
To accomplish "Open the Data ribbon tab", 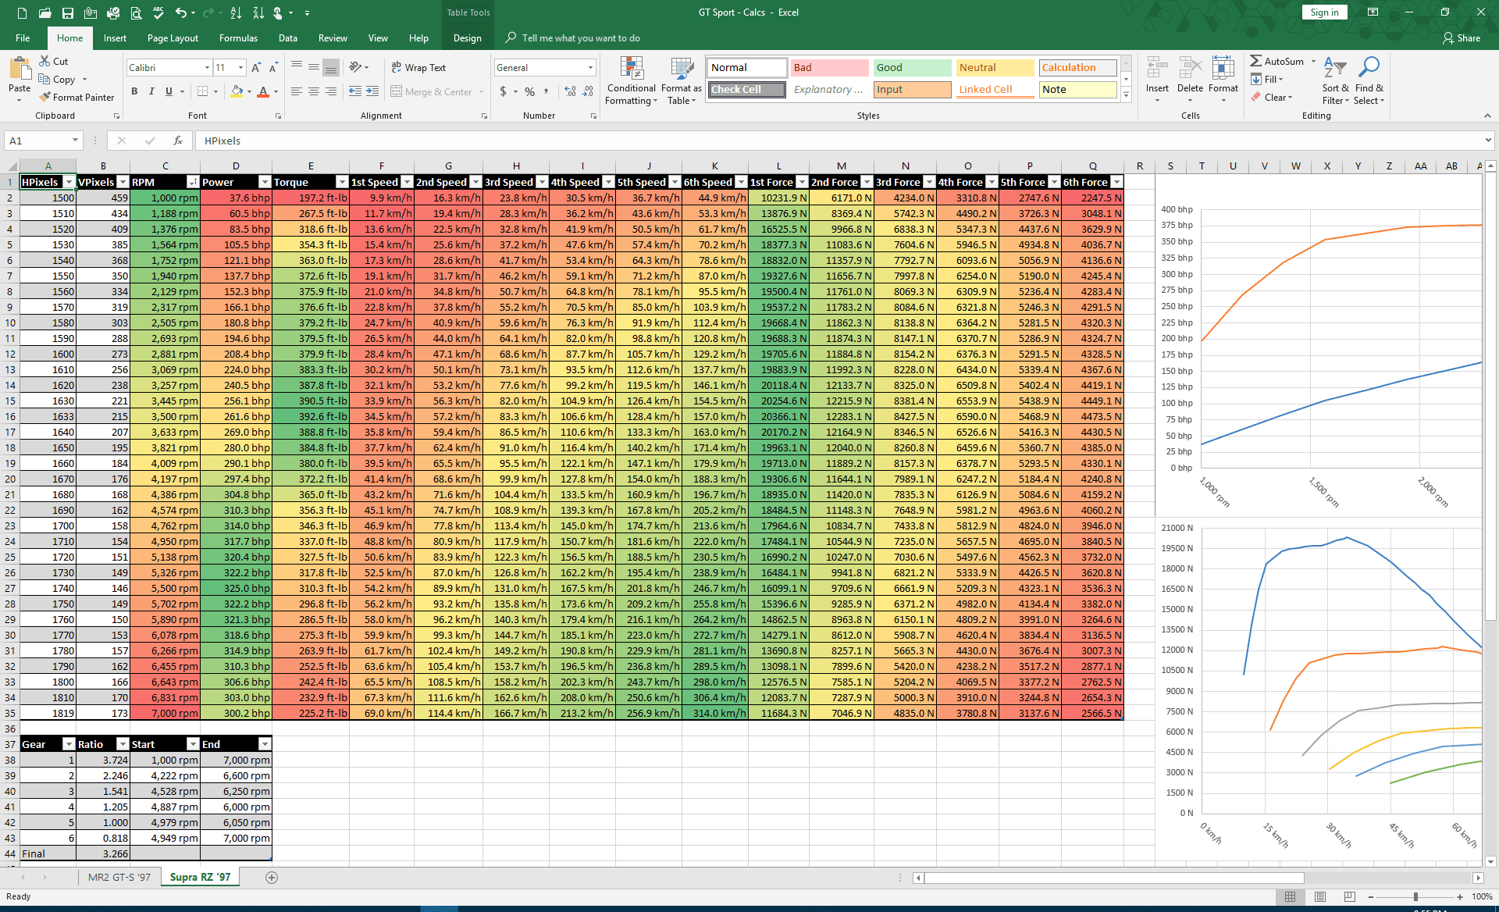I will tap(288, 37).
